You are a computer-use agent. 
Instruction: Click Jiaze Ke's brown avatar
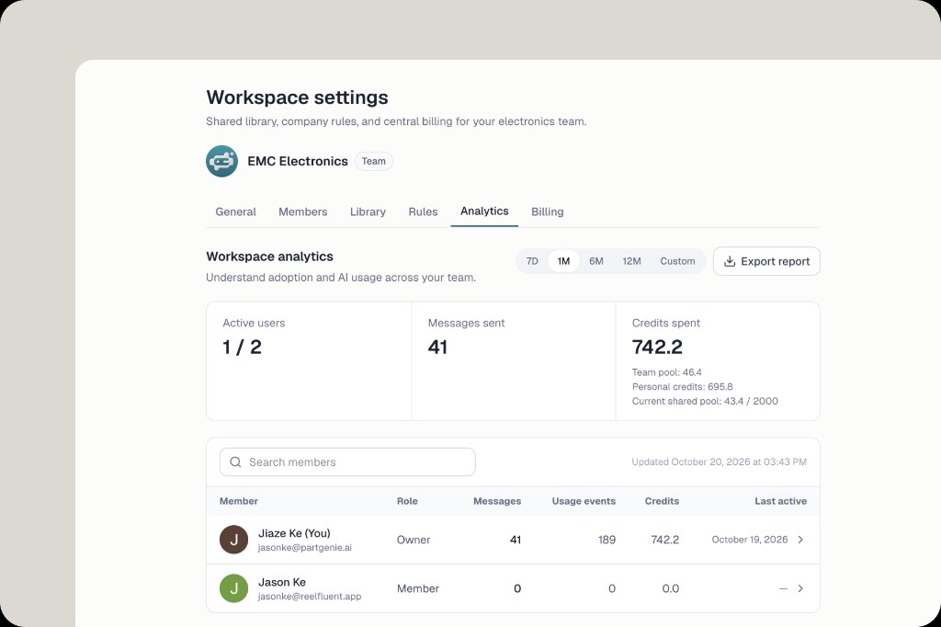click(x=234, y=540)
